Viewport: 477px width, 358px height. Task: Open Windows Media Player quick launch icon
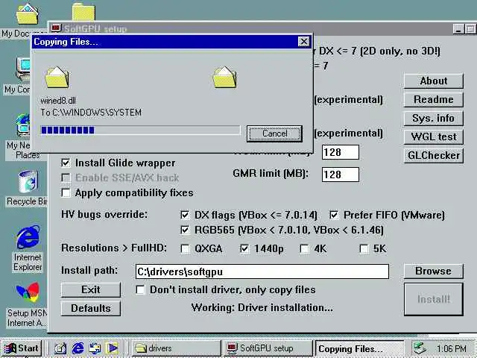click(113, 348)
